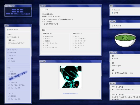The height and width of the screenshot is (105, 140).
Task: Select ウィッシュリスト under マンガ
Action: 9,99
